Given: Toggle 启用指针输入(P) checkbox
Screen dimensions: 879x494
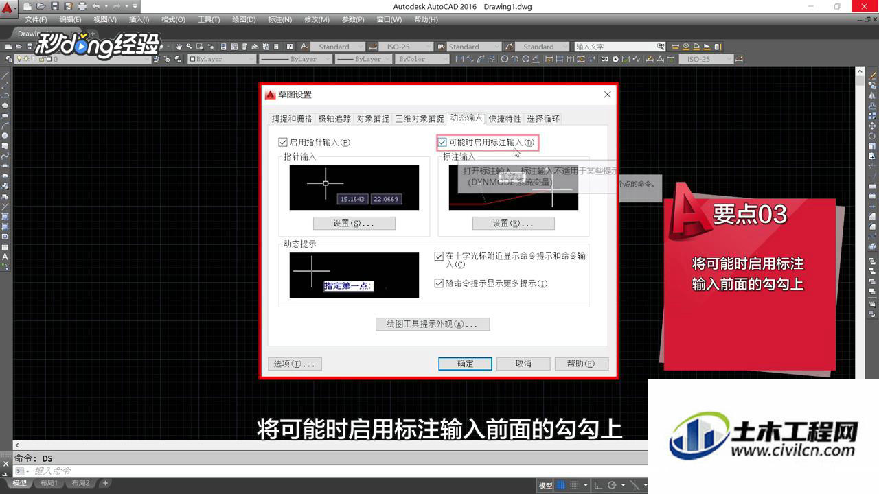Looking at the screenshot, I should (x=282, y=142).
